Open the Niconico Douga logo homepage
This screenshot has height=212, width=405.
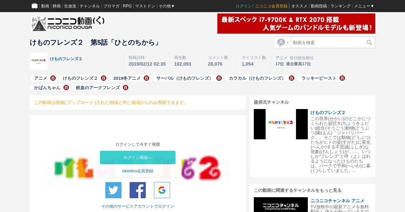(68, 24)
